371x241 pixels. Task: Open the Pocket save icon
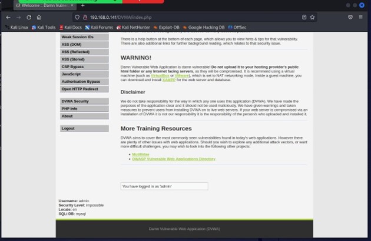click(350, 17)
